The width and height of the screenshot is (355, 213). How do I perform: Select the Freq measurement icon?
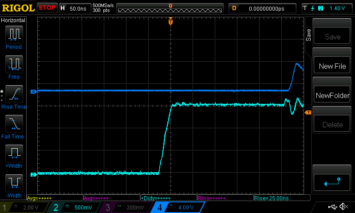coord(14,64)
